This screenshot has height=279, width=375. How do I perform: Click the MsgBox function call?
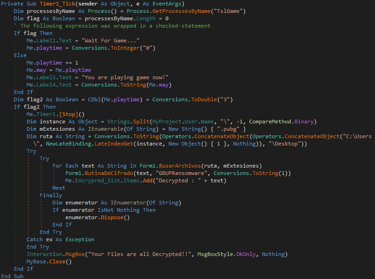click(75, 255)
